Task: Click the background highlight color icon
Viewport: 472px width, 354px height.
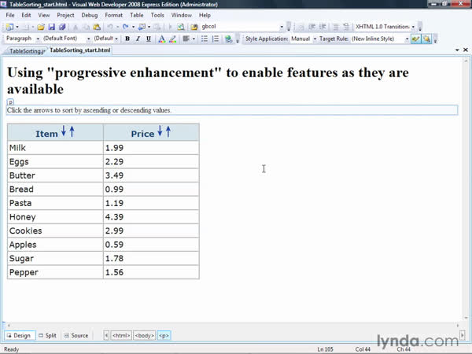Action: (x=174, y=38)
